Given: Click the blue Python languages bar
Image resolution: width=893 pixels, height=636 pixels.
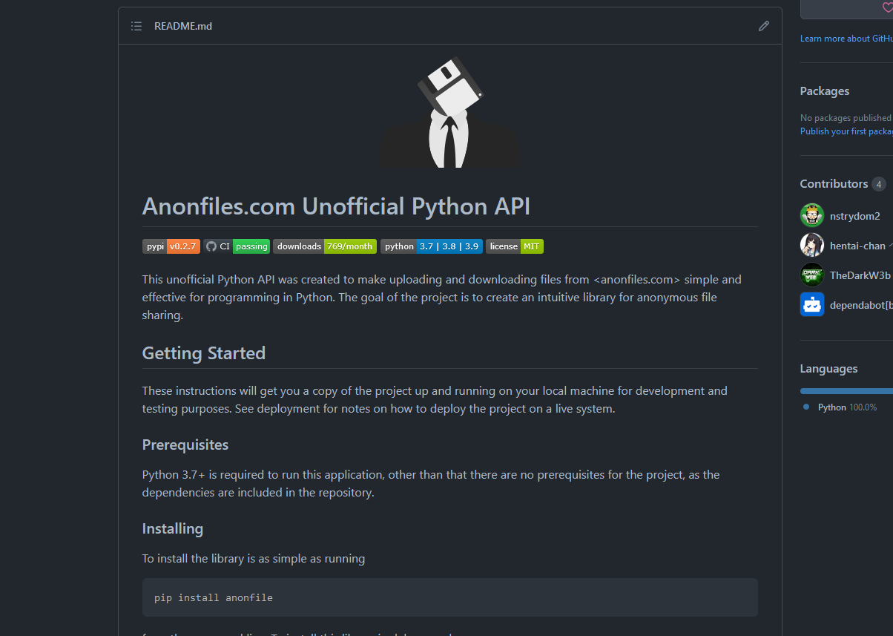Looking at the screenshot, I should [846, 391].
